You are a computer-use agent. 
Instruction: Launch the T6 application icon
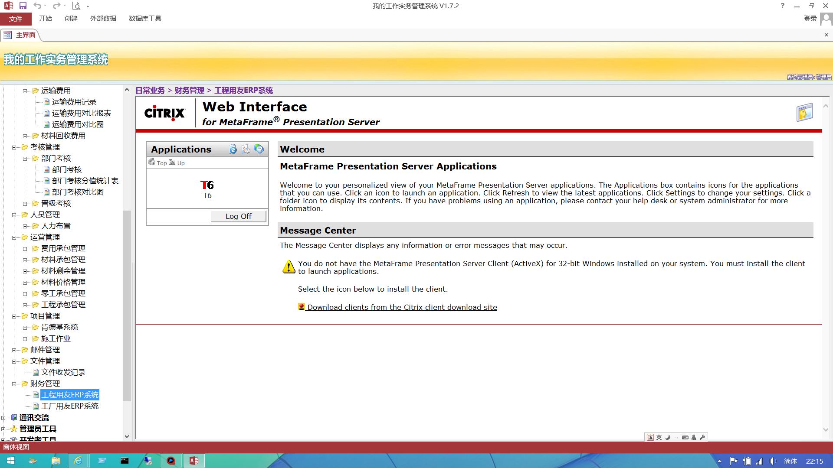click(x=207, y=185)
